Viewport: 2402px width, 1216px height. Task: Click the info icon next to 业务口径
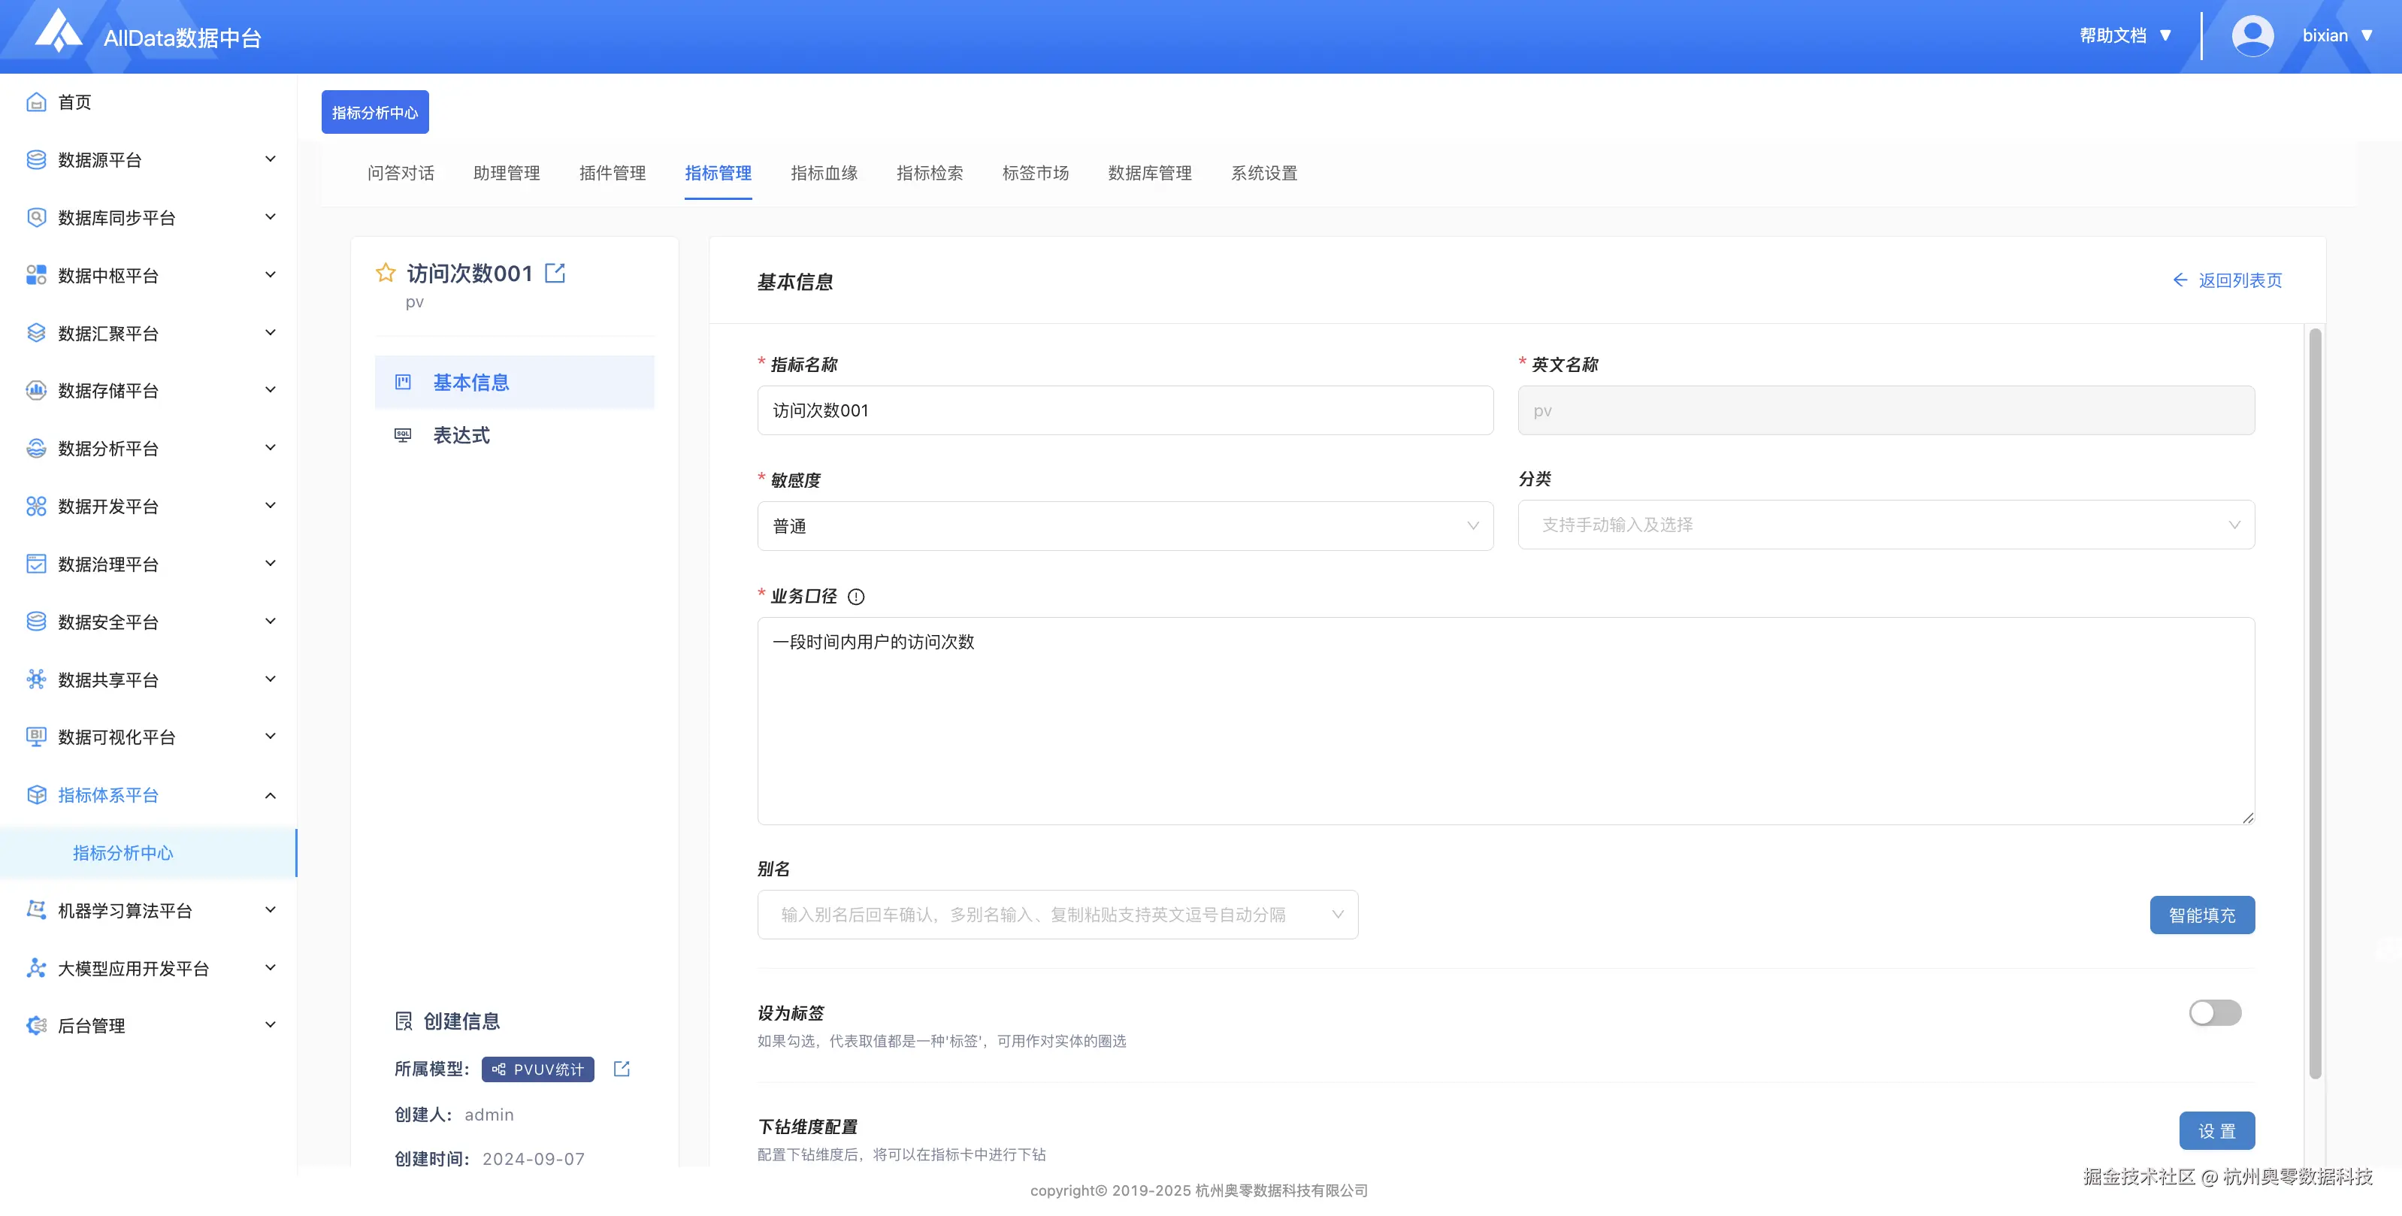[x=856, y=597]
